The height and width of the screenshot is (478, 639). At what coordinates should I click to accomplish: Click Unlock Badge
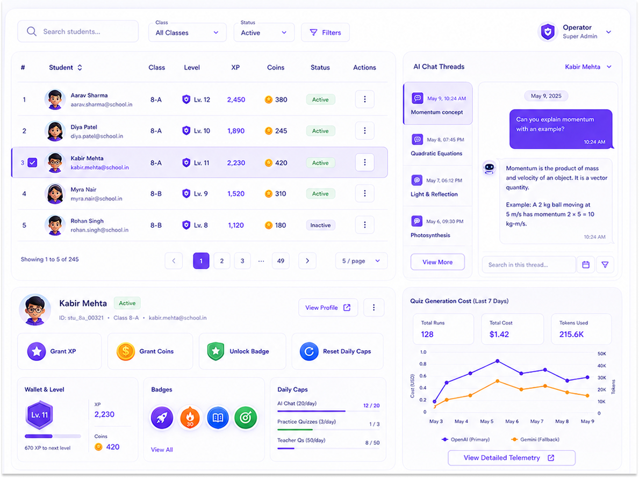pos(242,351)
